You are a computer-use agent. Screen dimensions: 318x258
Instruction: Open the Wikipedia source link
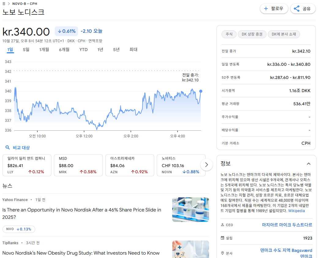tap(297, 211)
